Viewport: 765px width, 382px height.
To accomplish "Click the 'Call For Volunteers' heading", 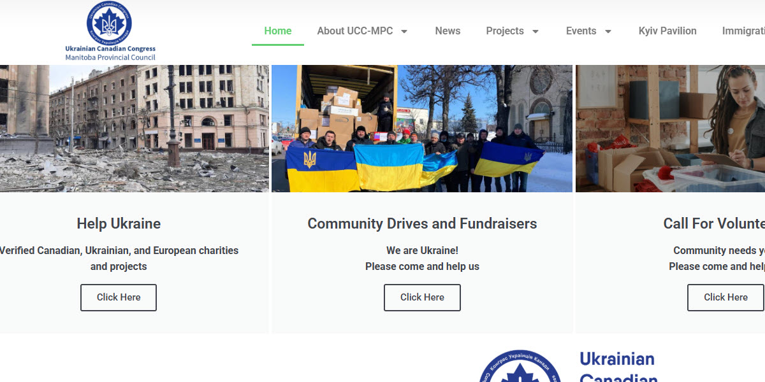I will click(714, 223).
